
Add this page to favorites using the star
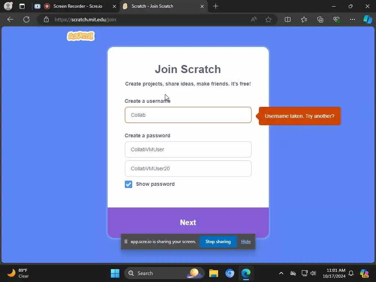268,19
